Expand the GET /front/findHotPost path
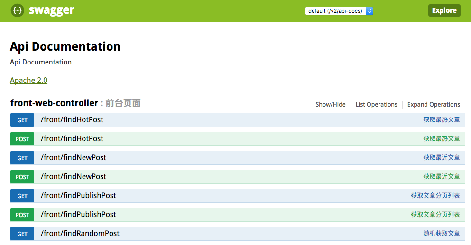The width and height of the screenshot is (471, 245). click(72, 120)
